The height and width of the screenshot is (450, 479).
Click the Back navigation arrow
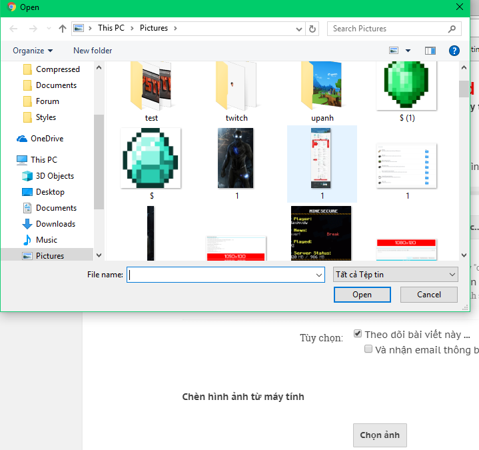pyautogui.click(x=13, y=29)
